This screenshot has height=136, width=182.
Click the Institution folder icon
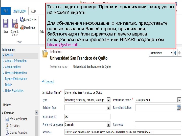tap(45, 54)
